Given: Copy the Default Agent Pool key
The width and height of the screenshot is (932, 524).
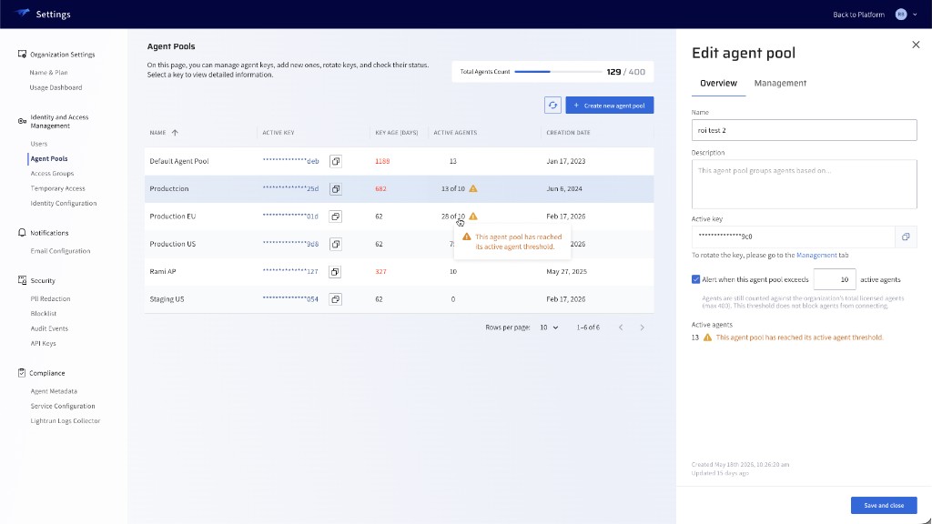Looking at the screenshot, I should (x=335, y=161).
